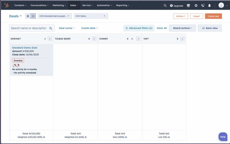This screenshot has height=144, width=230.
Task: Open the notifications bell
Action: pos(209,5)
